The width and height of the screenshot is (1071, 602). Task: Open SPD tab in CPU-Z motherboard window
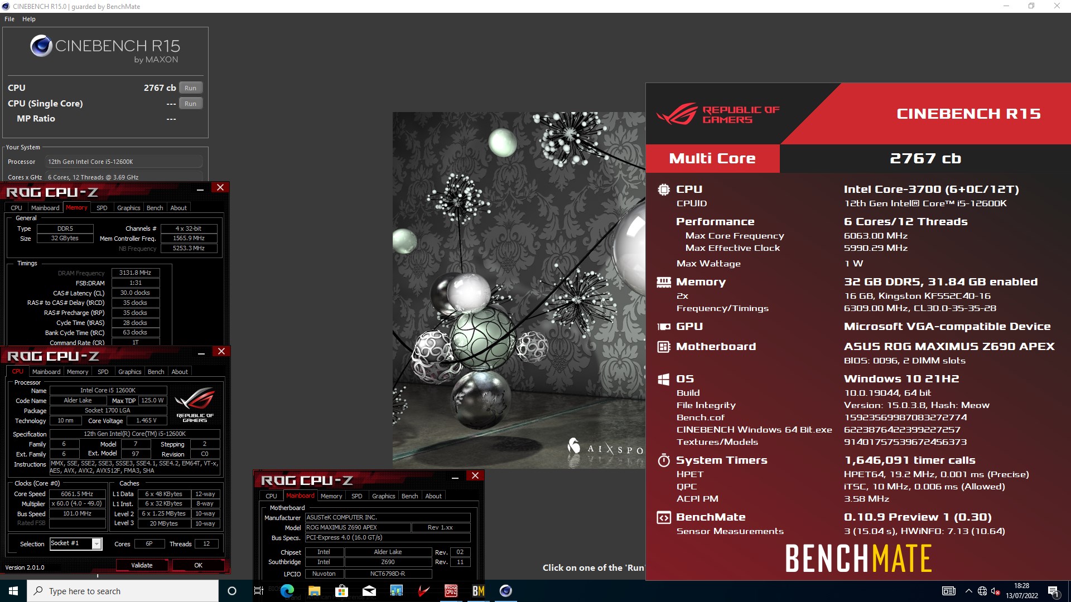[x=357, y=496]
